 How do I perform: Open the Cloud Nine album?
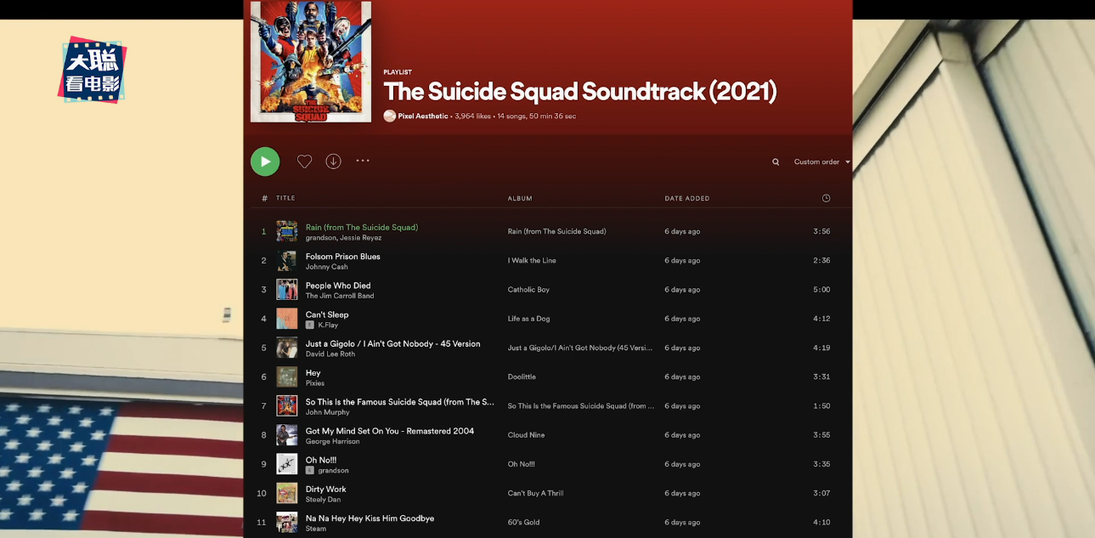[527, 435]
